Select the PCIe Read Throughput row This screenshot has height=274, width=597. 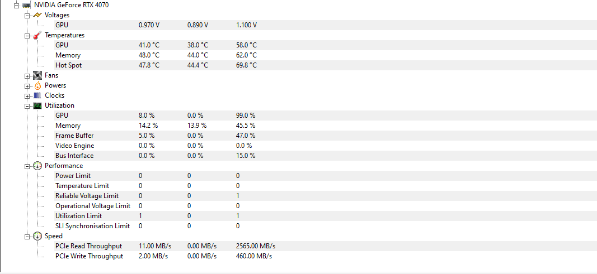click(x=88, y=246)
